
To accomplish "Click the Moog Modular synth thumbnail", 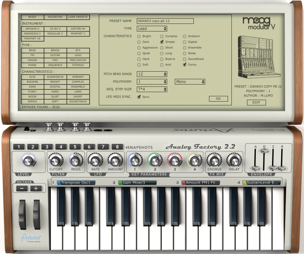I will pyautogui.click(x=259, y=57).
